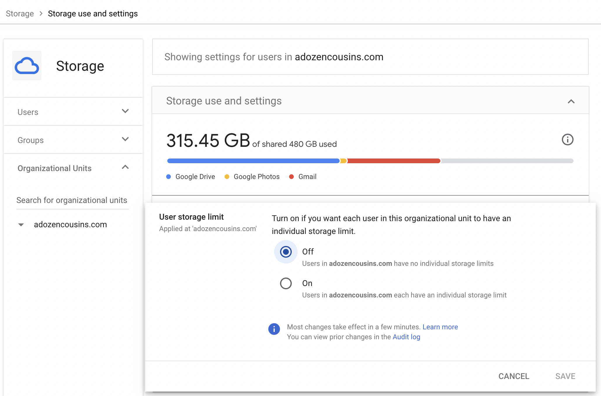Click the red Gmail segment of usage bar
601x396 pixels.
click(394, 161)
